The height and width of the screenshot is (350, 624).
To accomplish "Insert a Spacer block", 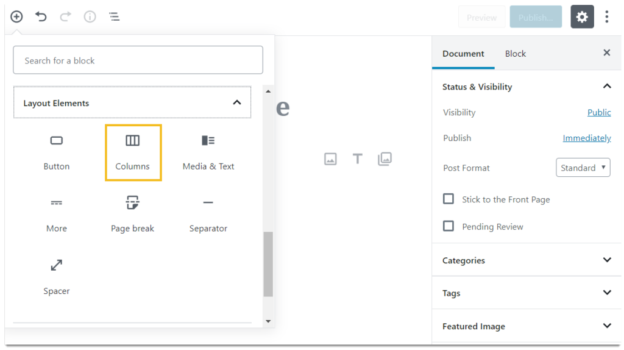I will [x=57, y=276].
